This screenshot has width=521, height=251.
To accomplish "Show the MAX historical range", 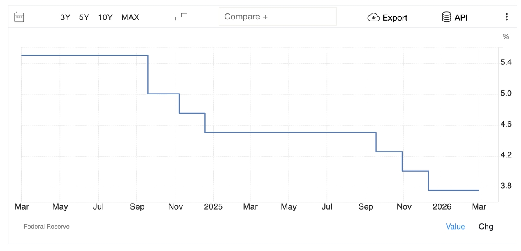I will click(130, 17).
